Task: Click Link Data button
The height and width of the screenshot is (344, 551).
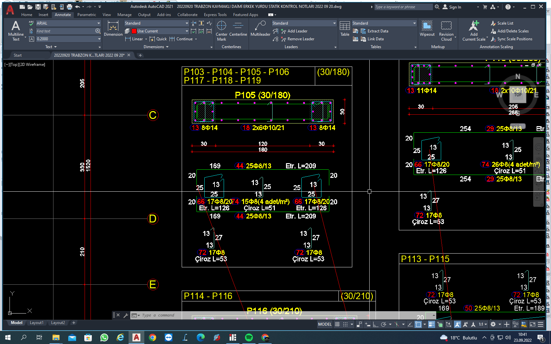Action: click(372, 39)
